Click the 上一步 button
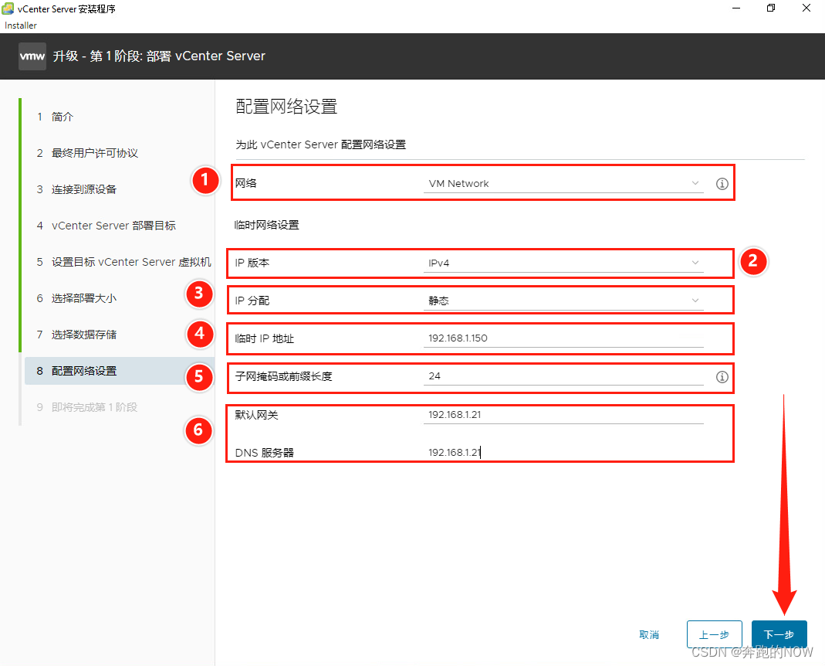 point(714,634)
